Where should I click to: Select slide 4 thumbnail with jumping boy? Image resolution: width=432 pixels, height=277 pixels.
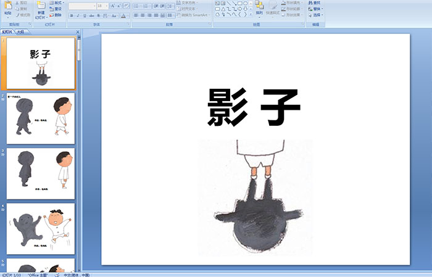41,229
